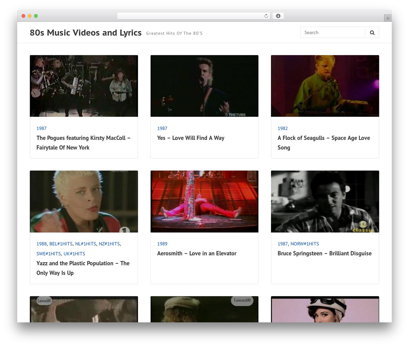Close the browser window with red button
Image resolution: width=409 pixels, height=347 pixels.
coord(23,16)
